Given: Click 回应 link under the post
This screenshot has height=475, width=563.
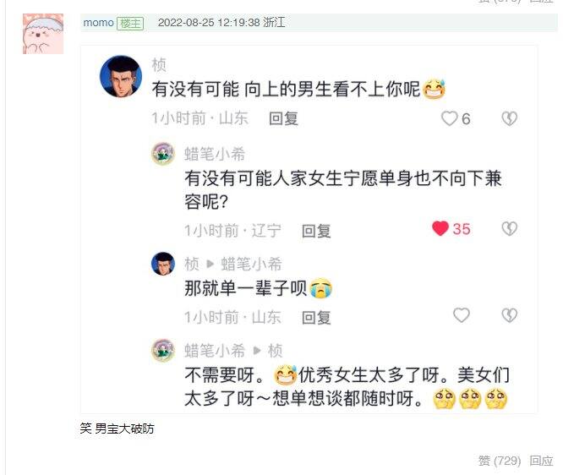Looking at the screenshot, I should (x=541, y=461).
